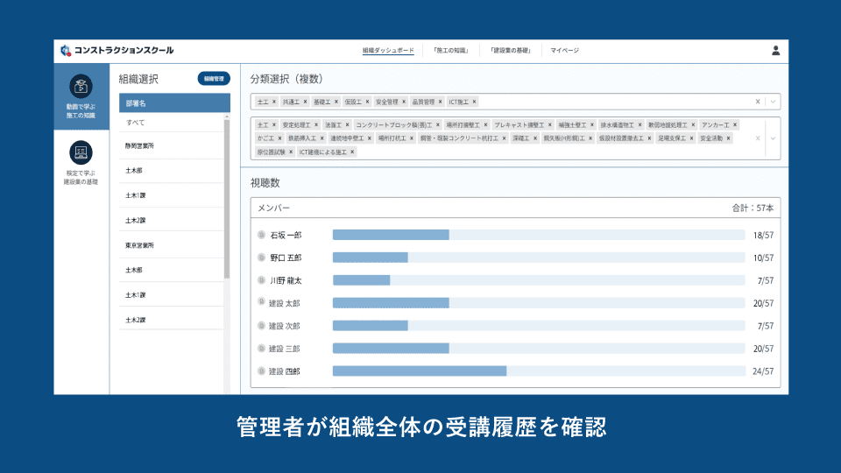
Task: Remove the 深礎工 tag
Action: pyautogui.click(x=535, y=138)
